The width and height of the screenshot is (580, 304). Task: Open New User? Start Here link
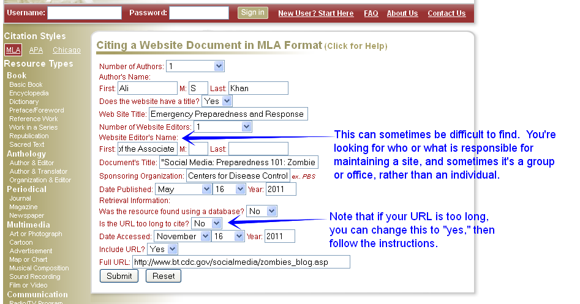point(316,13)
